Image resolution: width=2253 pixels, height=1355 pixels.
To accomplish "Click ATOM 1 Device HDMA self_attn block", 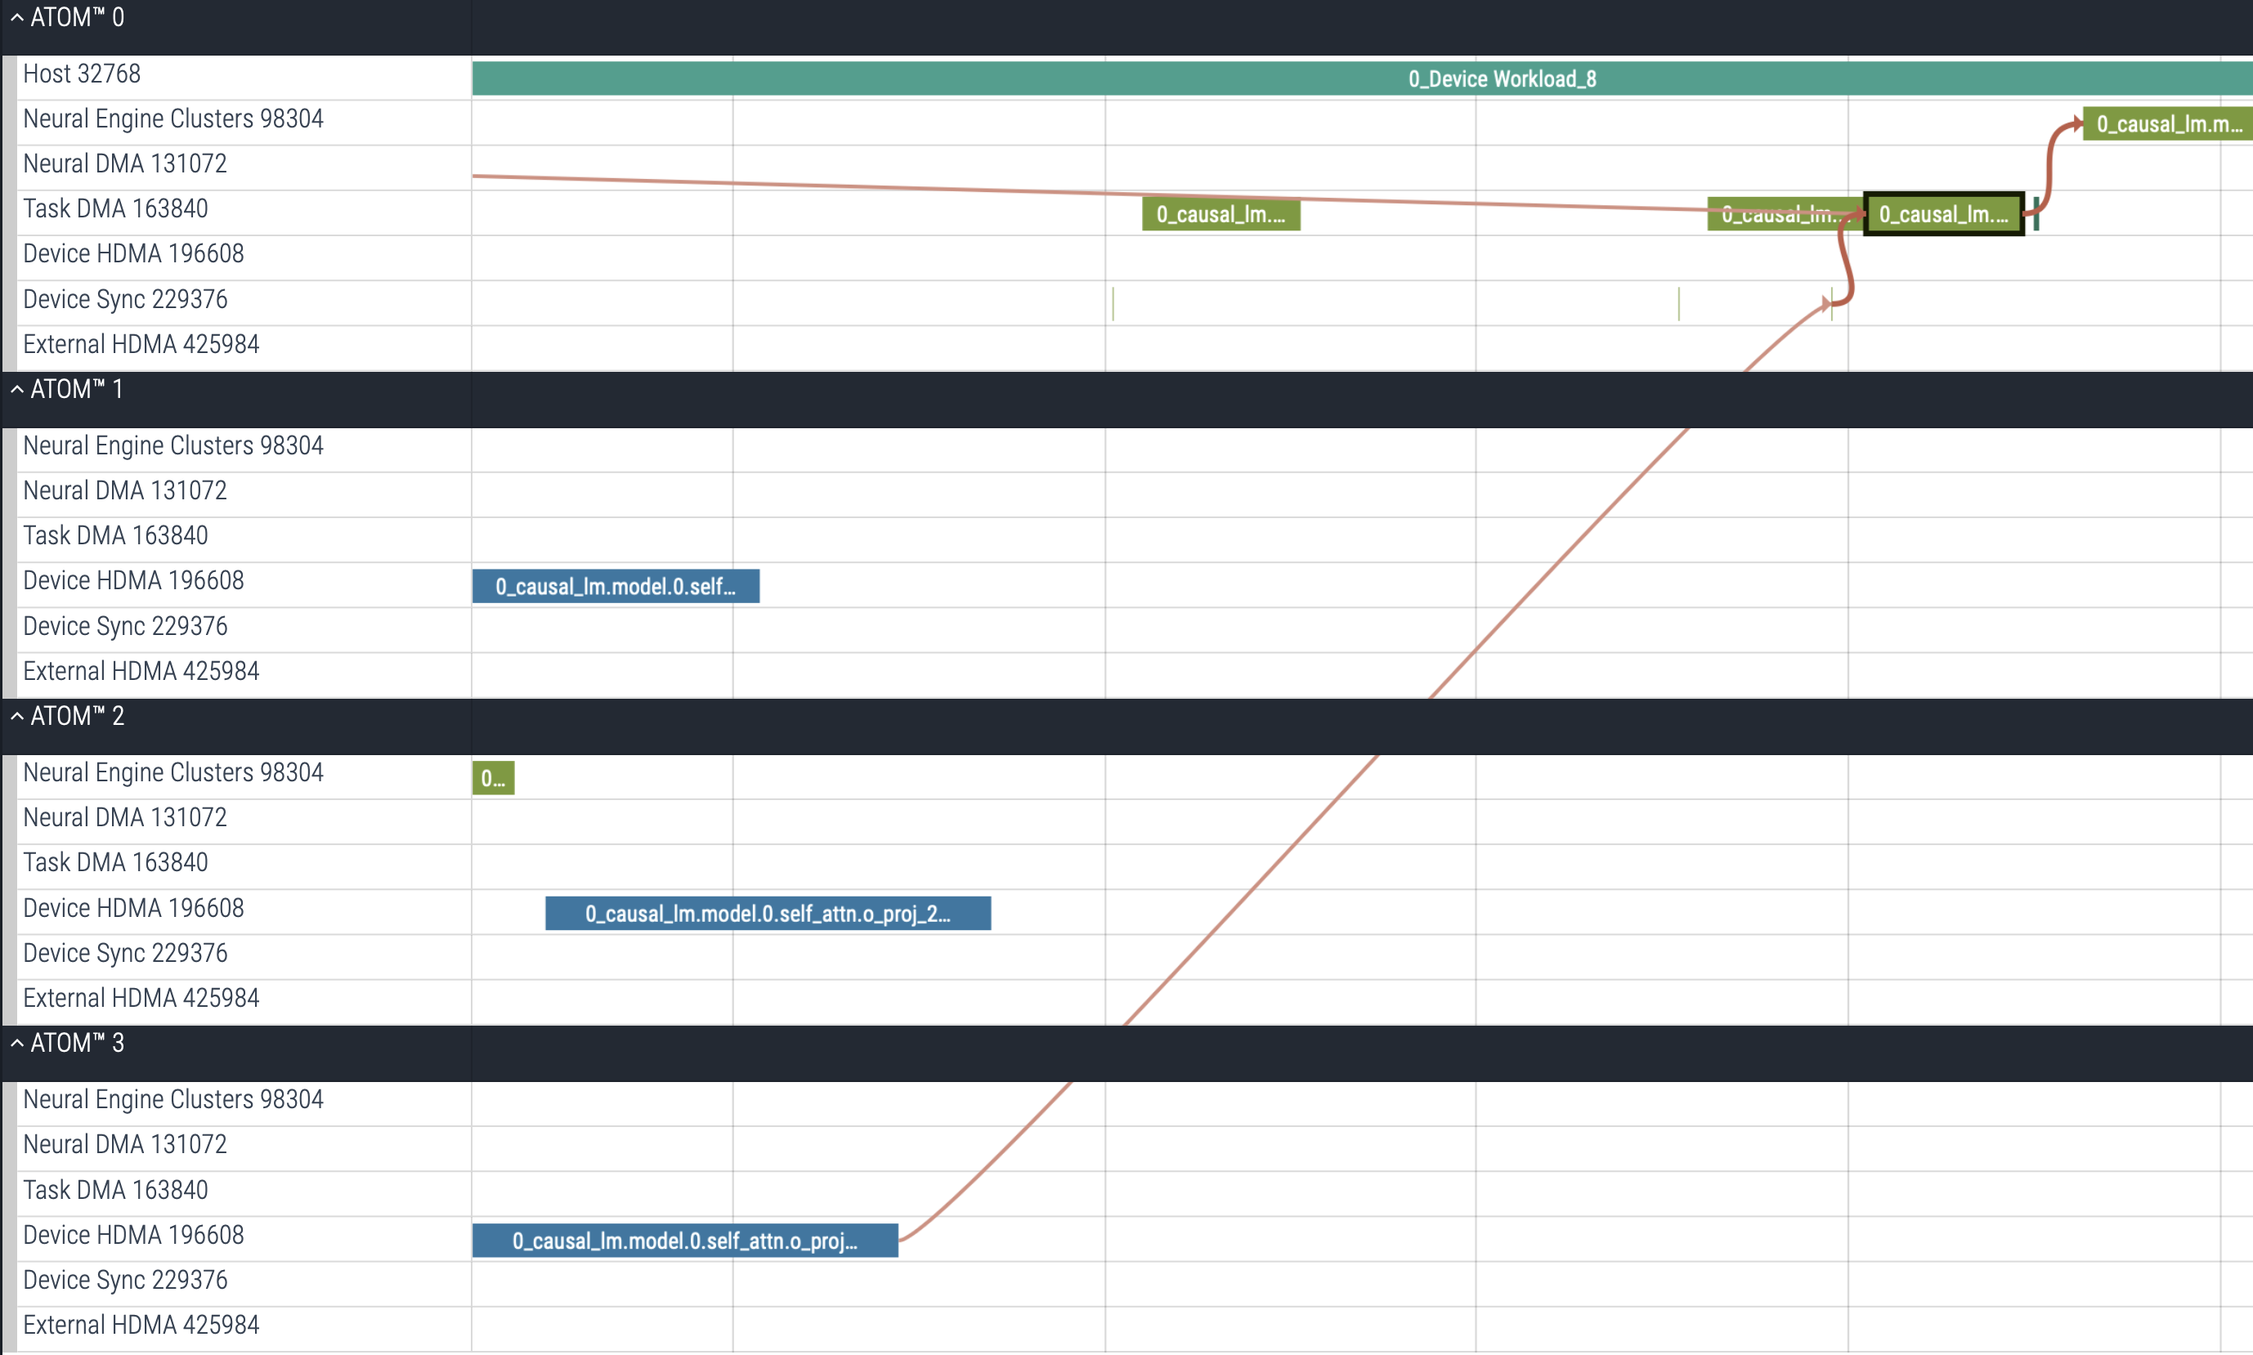I will pyautogui.click(x=615, y=586).
